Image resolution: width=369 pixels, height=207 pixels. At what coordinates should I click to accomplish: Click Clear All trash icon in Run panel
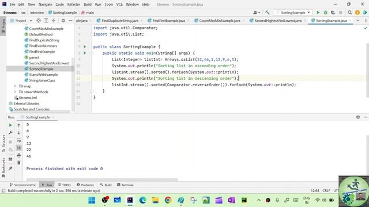point(19,163)
